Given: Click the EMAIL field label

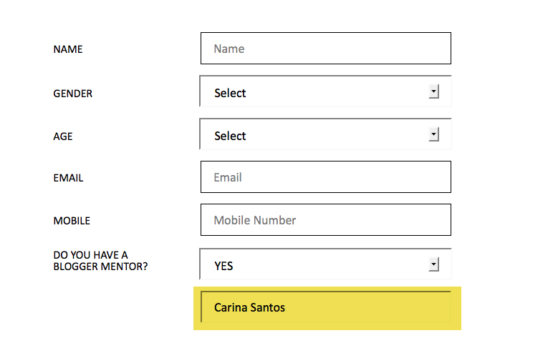Looking at the screenshot, I should (x=68, y=178).
